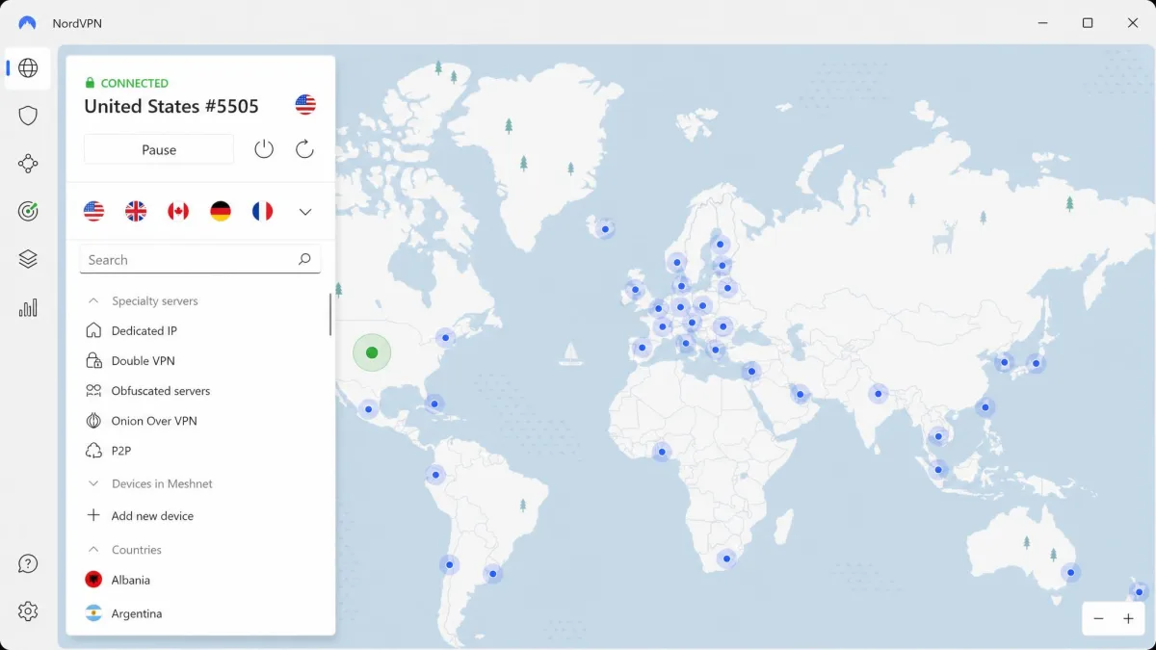
Task: Click into the Search field
Action: coord(200,259)
